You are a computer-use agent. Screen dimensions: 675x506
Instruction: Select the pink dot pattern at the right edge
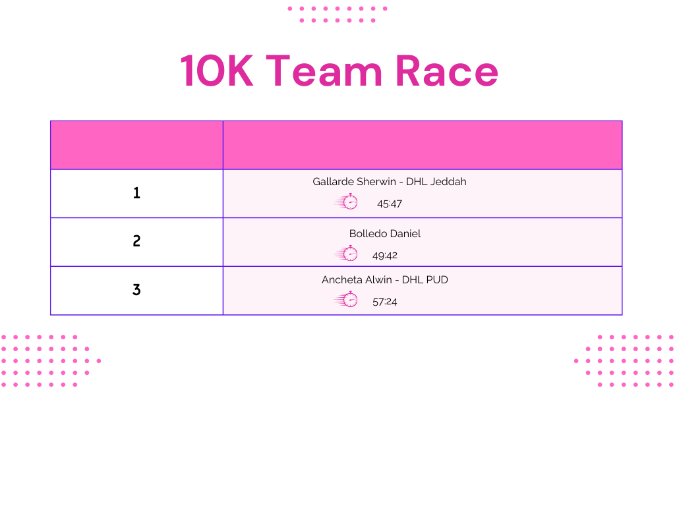pos(626,360)
